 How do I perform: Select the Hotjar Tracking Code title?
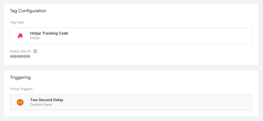[49, 33]
